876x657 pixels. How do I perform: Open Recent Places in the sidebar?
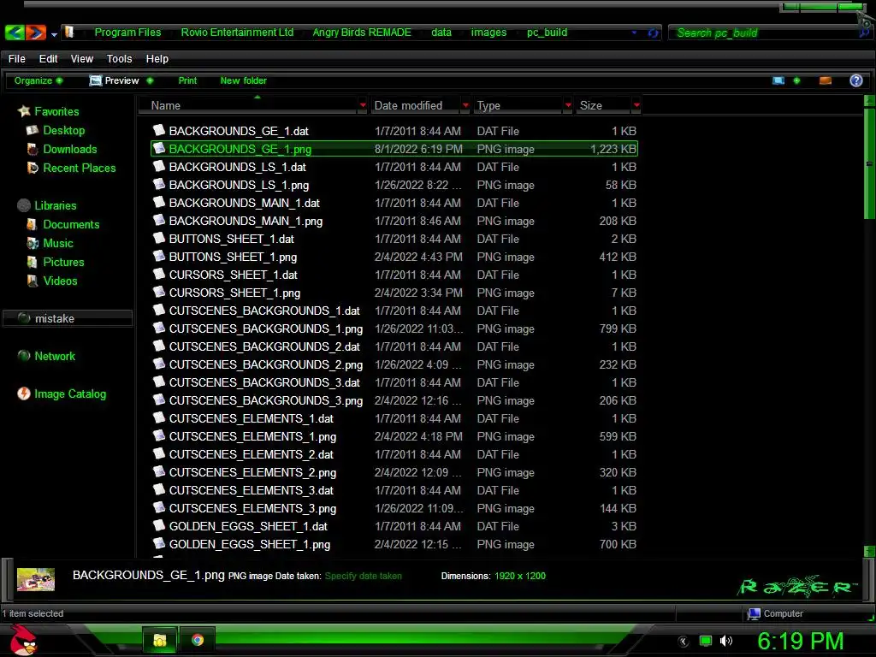[80, 169]
